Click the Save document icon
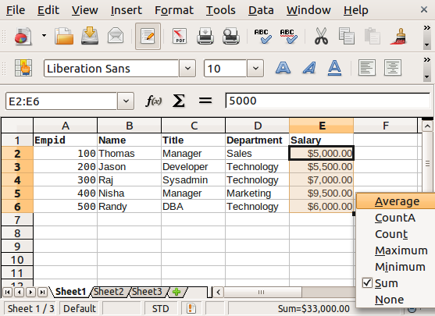This screenshot has width=435, height=316. 90,37
